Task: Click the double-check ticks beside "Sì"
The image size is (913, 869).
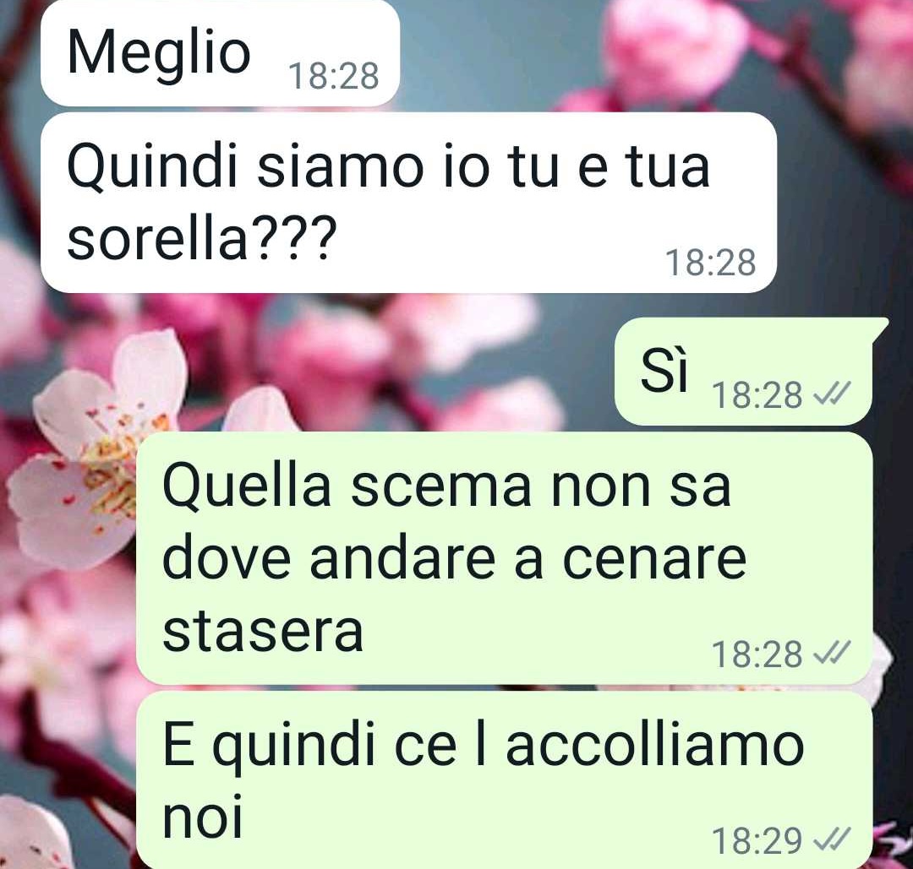Action: [832, 395]
